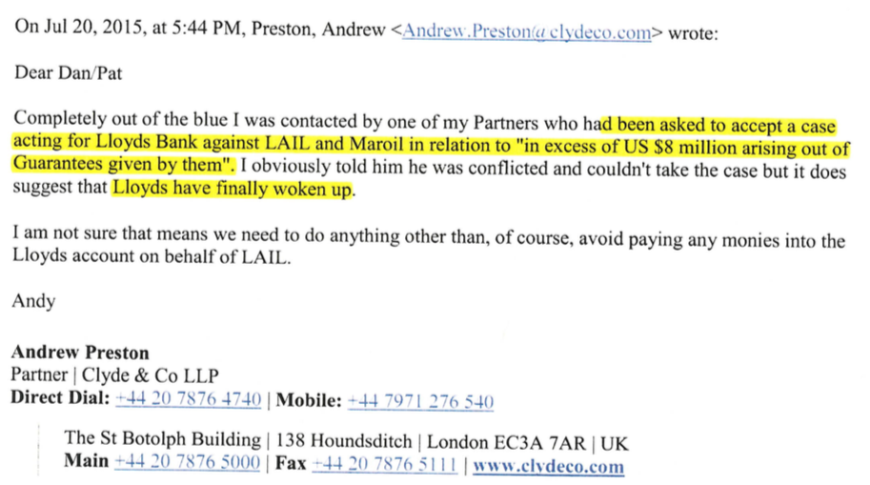Click the sign-off 'Andy'

(34, 301)
